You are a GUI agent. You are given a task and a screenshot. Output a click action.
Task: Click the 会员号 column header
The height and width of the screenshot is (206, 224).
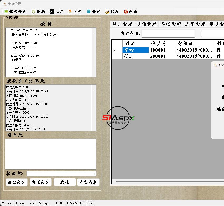coord(162,43)
